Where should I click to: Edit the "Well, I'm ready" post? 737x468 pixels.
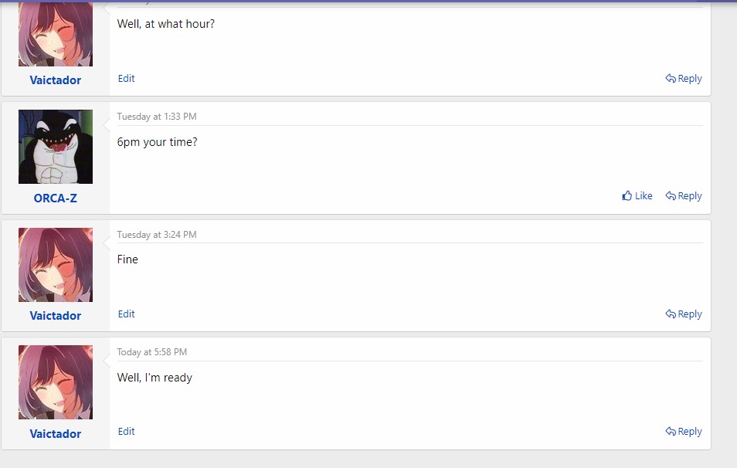click(x=127, y=432)
